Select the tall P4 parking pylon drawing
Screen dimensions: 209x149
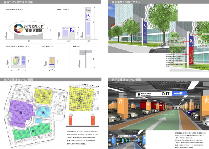pos(88,23)
